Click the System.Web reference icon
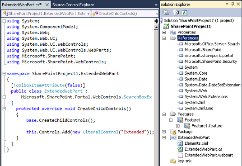 pos(181,91)
